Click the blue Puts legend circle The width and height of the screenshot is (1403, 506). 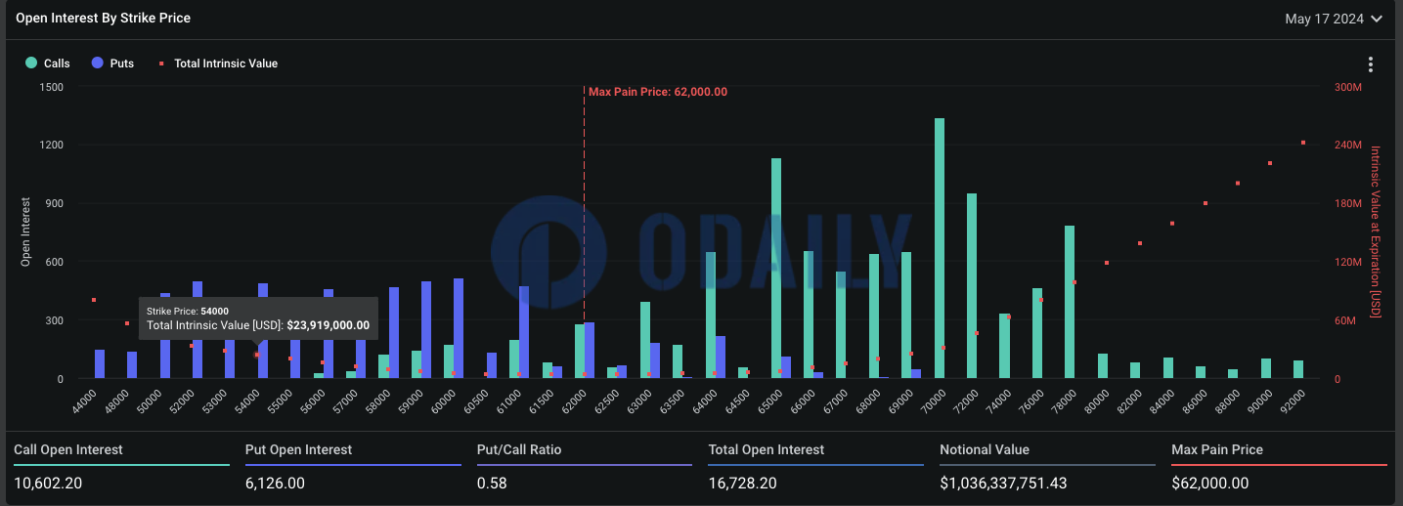point(97,63)
